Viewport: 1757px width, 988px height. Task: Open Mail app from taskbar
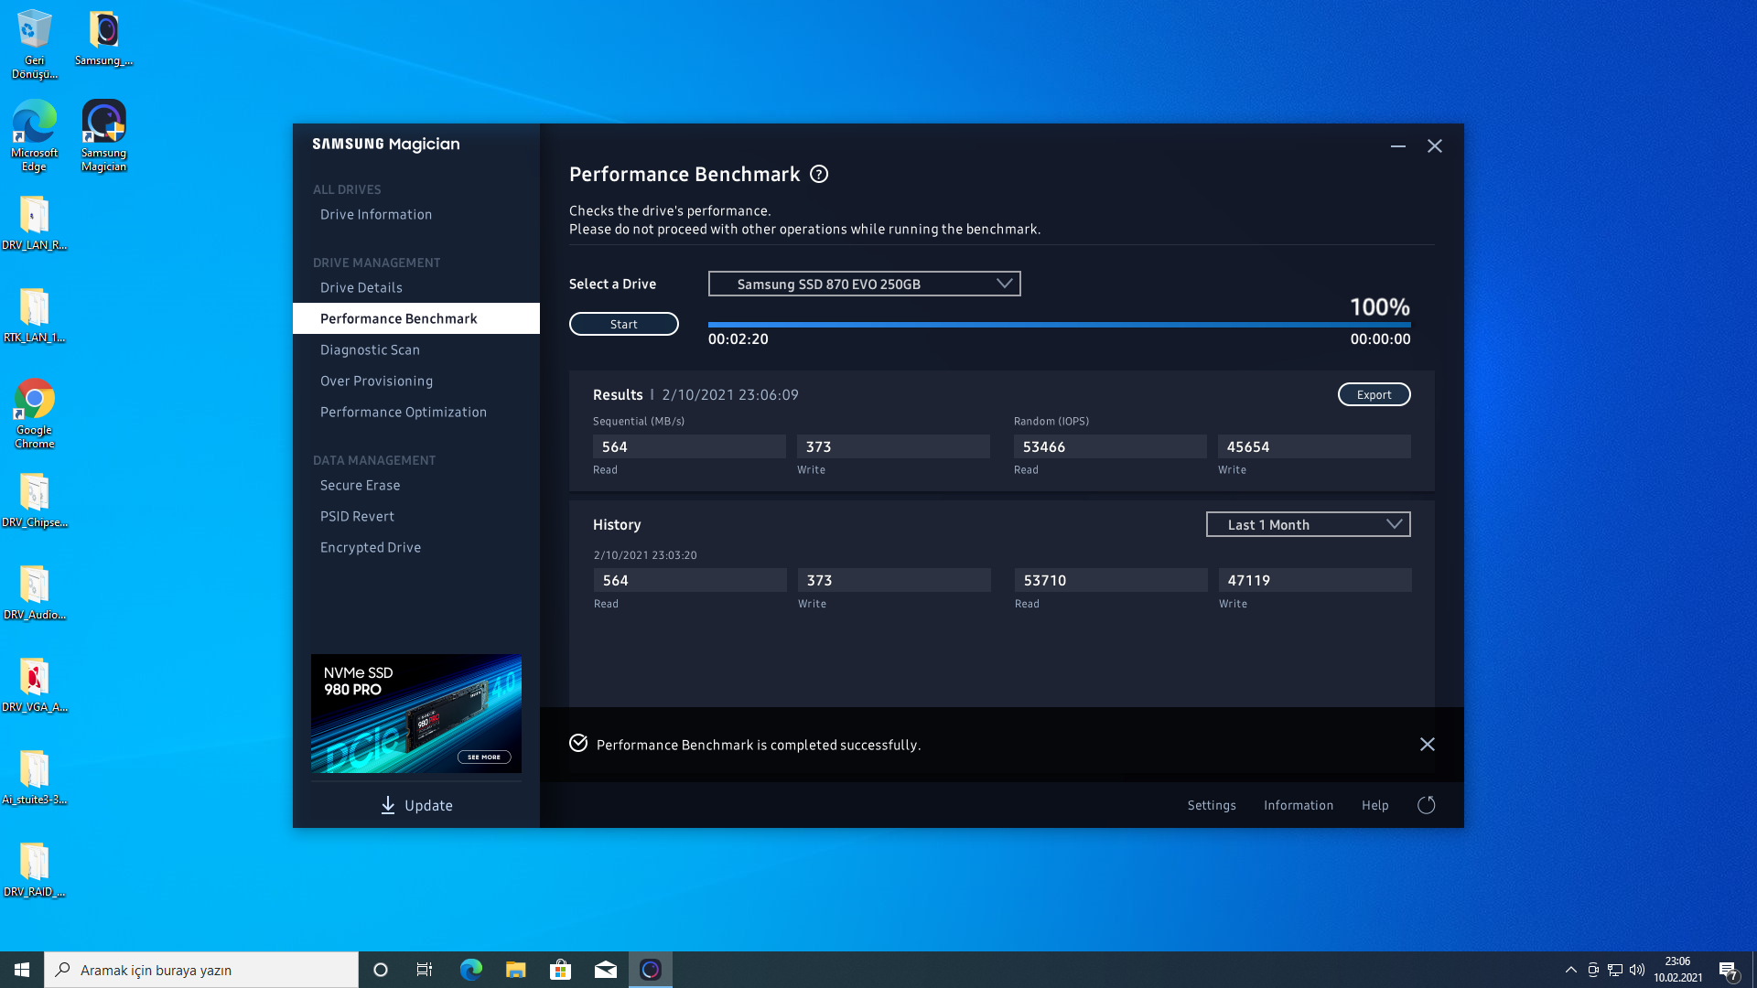(x=605, y=970)
